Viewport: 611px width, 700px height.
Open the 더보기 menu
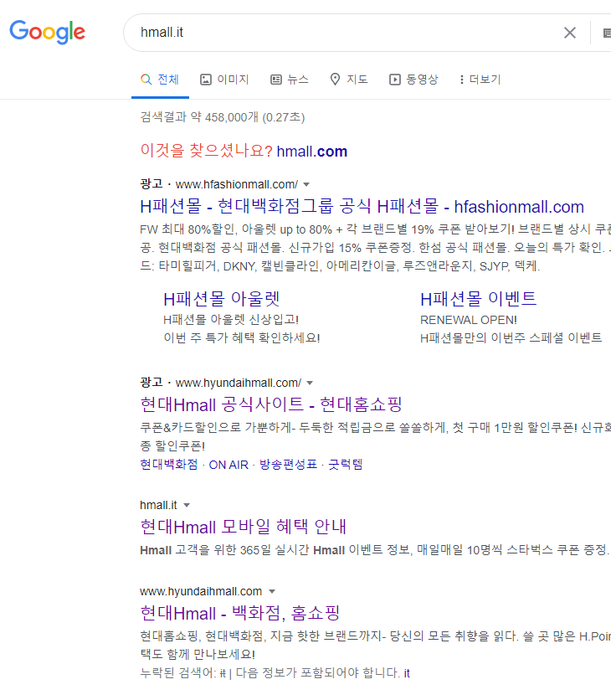(x=480, y=80)
